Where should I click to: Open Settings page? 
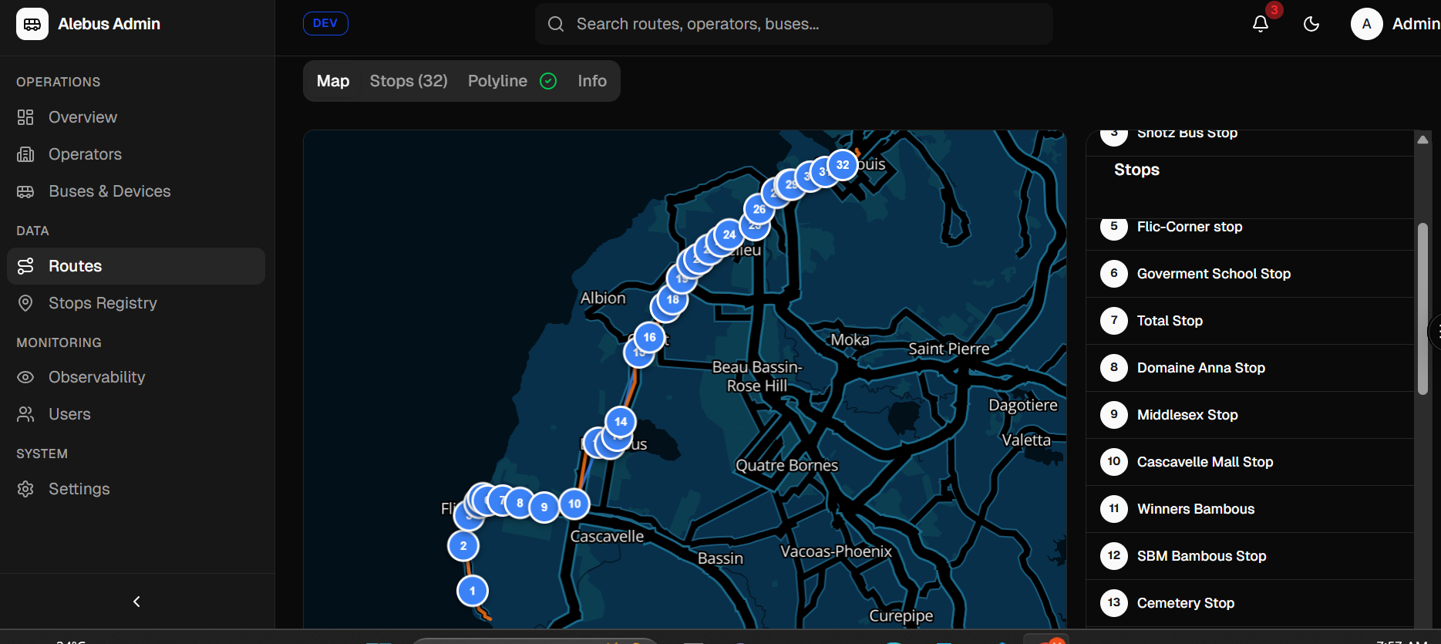(136, 489)
